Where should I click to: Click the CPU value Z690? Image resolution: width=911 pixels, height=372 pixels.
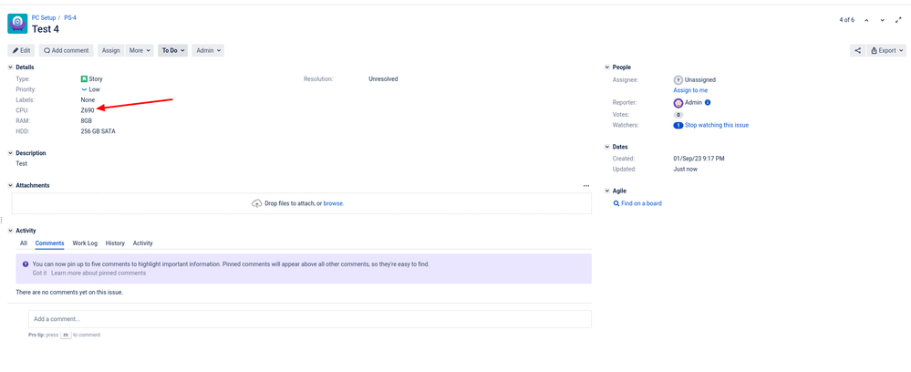pyautogui.click(x=88, y=109)
